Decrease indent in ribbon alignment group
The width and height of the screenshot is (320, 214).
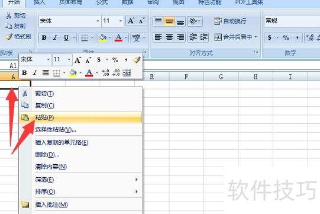click(193, 37)
